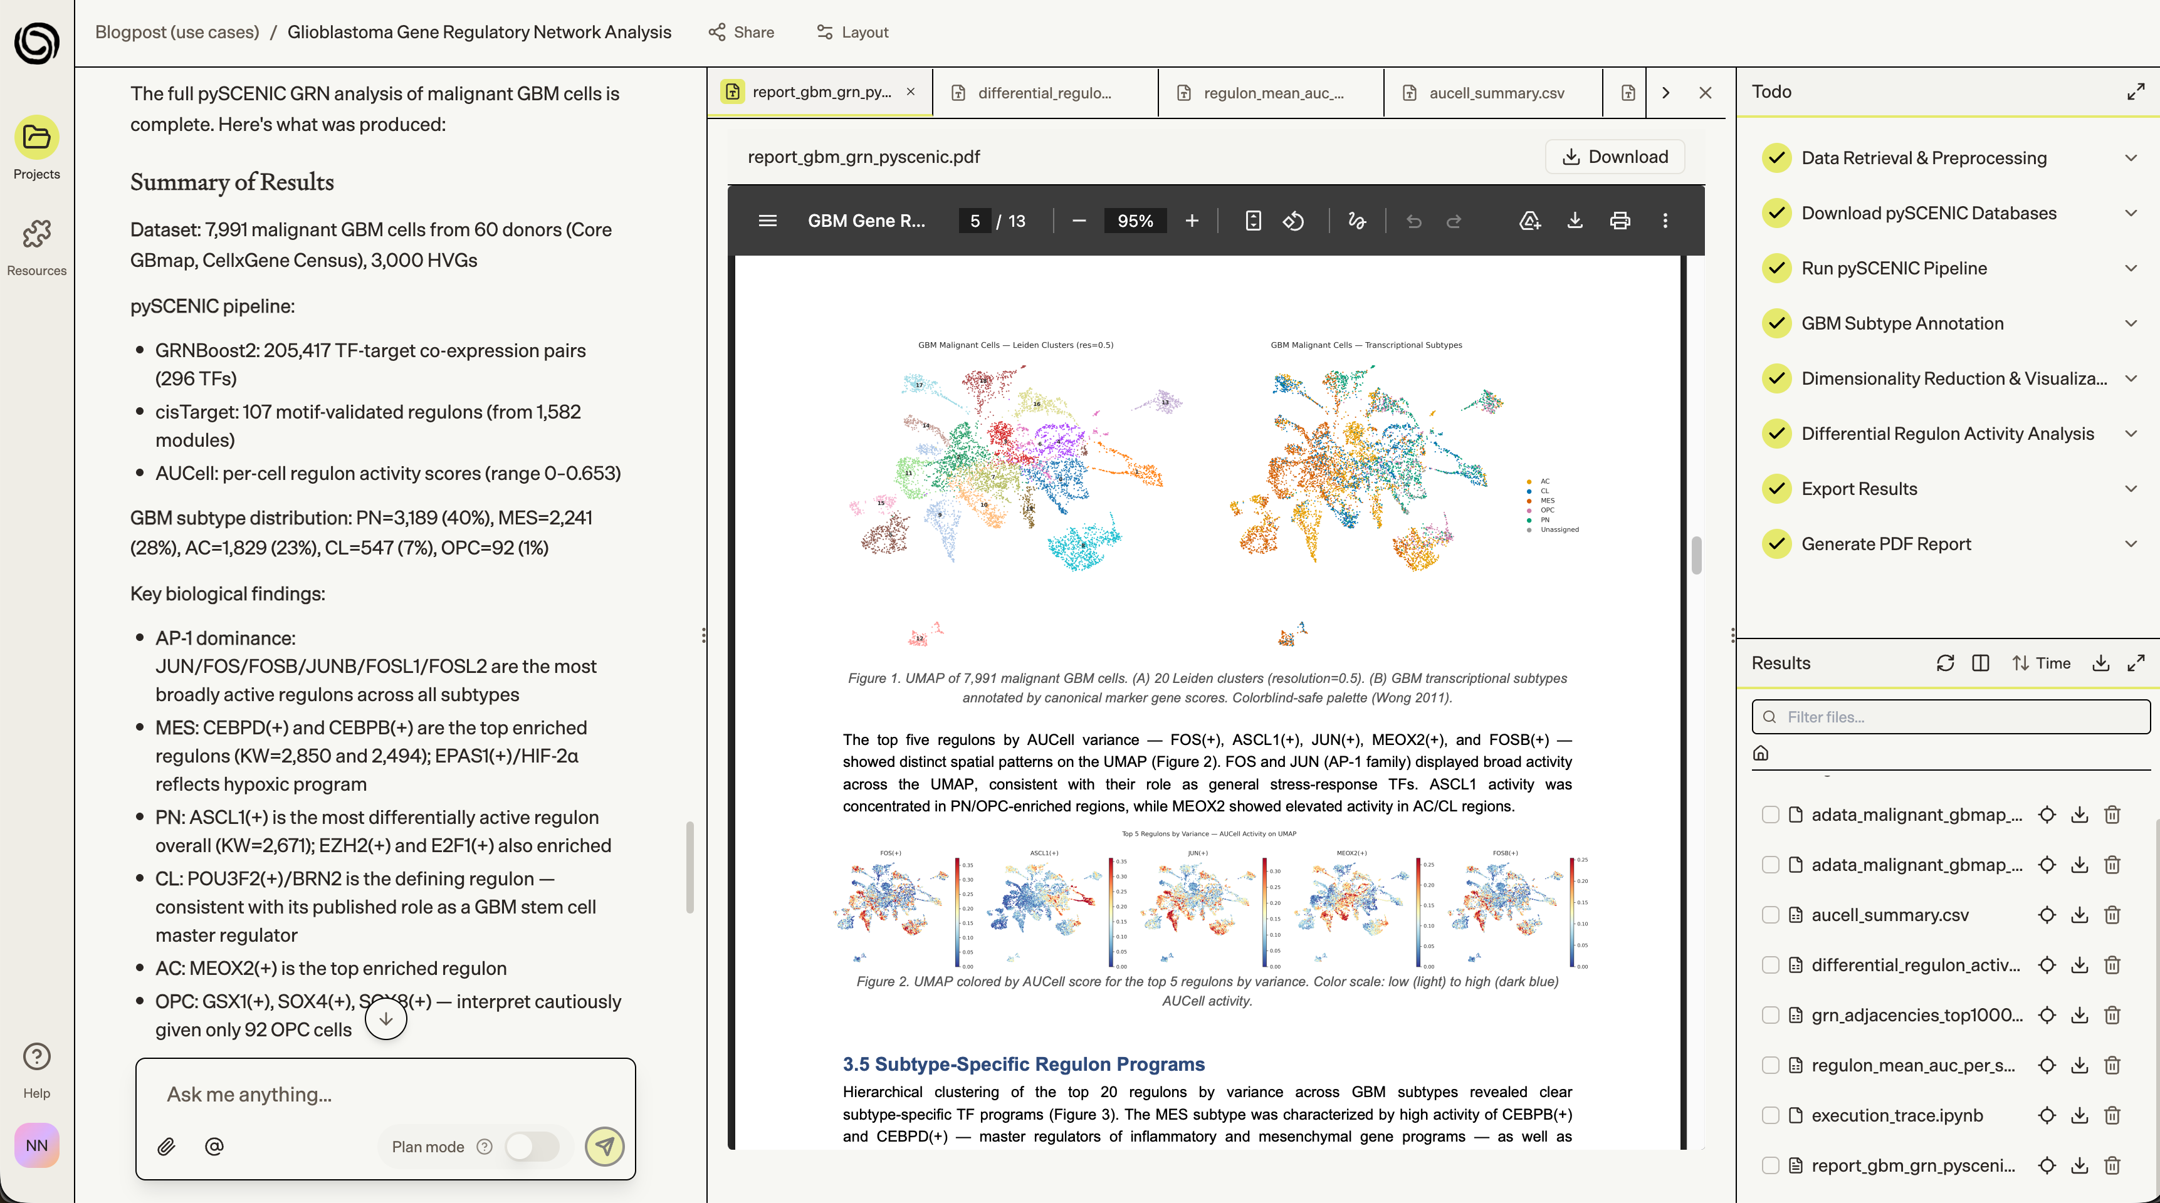The height and width of the screenshot is (1203, 2160).
Task: Download all results icon
Action: pos(2100,663)
